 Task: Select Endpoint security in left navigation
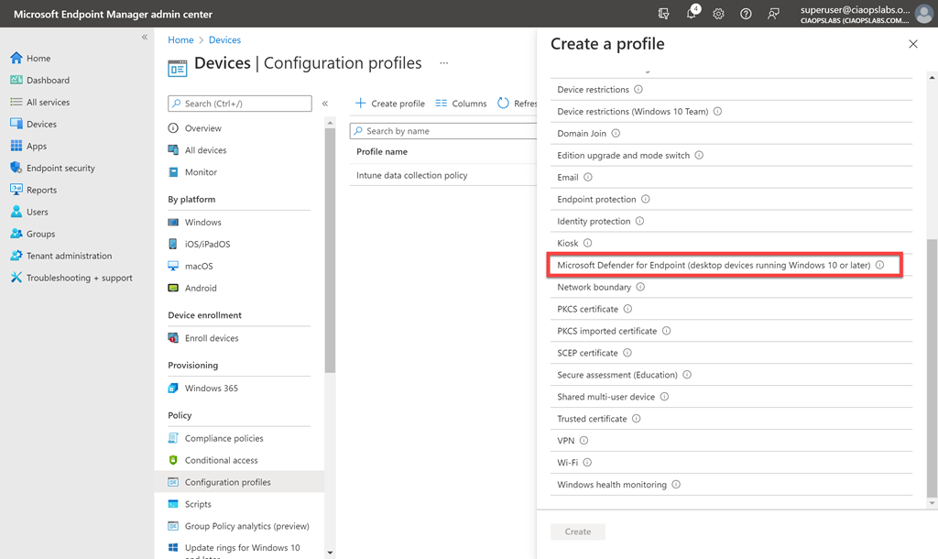click(x=60, y=168)
